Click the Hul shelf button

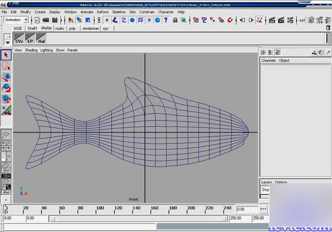click(42, 39)
